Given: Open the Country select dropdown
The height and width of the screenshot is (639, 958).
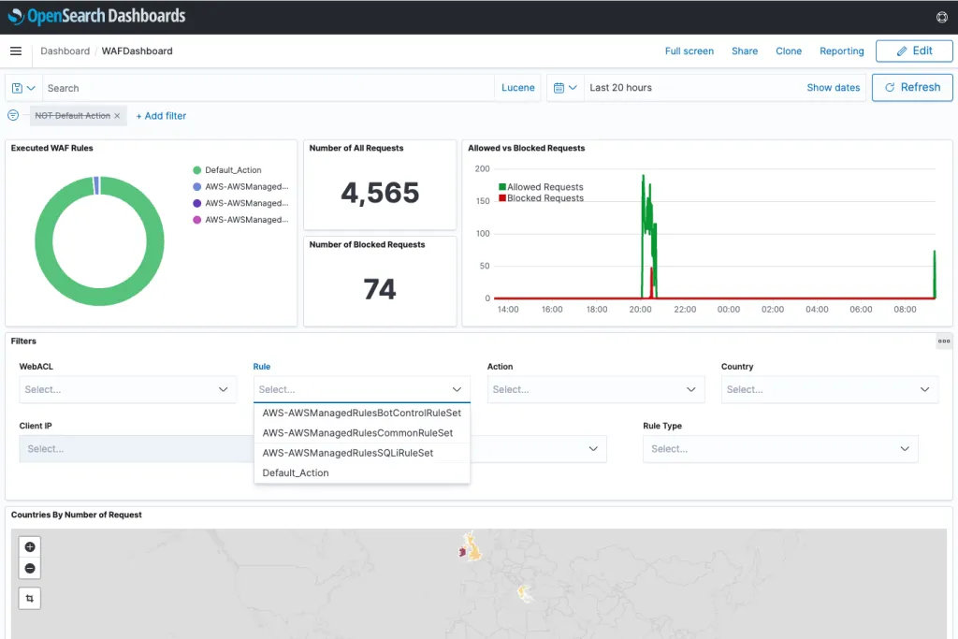Looking at the screenshot, I should (829, 388).
